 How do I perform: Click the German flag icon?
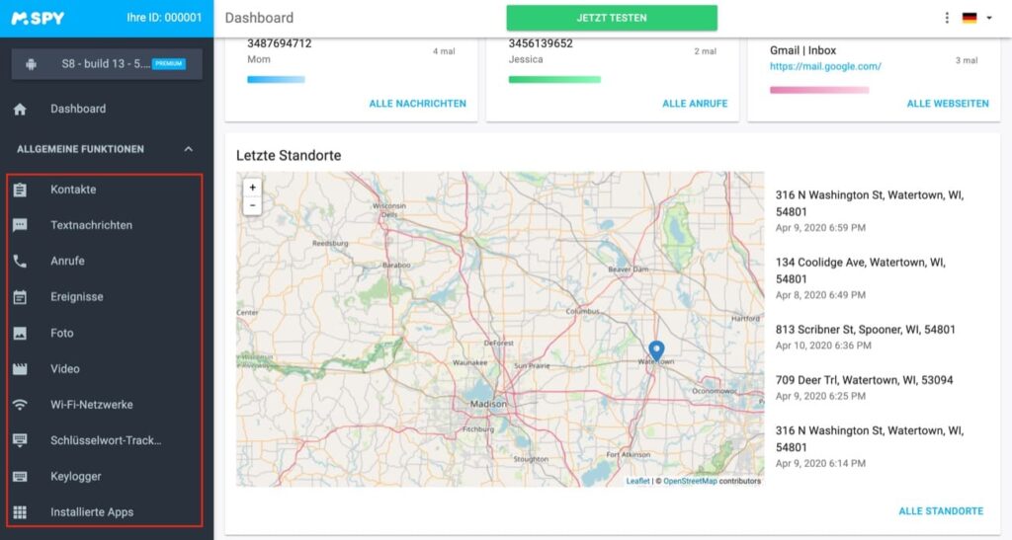(970, 18)
